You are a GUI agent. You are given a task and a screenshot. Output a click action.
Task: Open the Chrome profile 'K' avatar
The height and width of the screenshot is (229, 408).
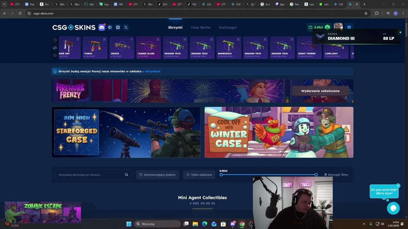[396, 13]
